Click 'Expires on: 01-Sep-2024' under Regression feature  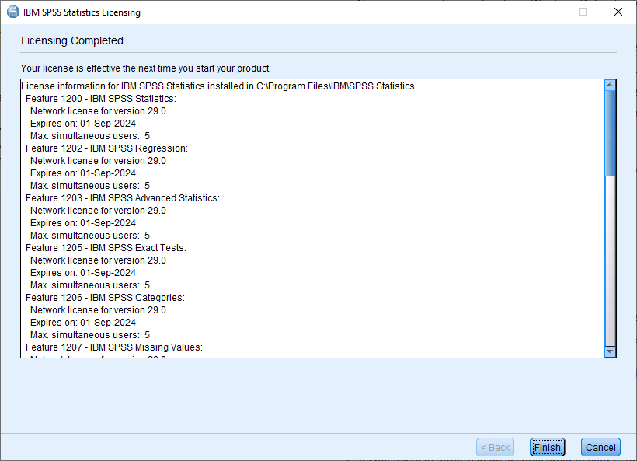click(83, 173)
